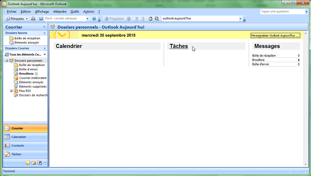Switch to Calendrier in navigation pane
Viewport: 311px width, 176px height.
(x=25, y=137)
